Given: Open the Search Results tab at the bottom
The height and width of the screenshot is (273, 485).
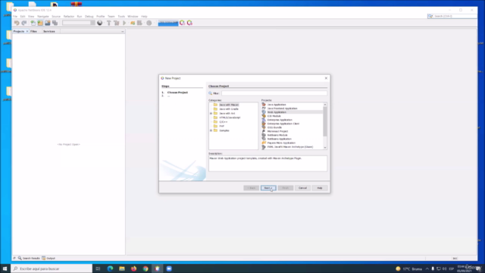Looking at the screenshot, I should 29,258.
